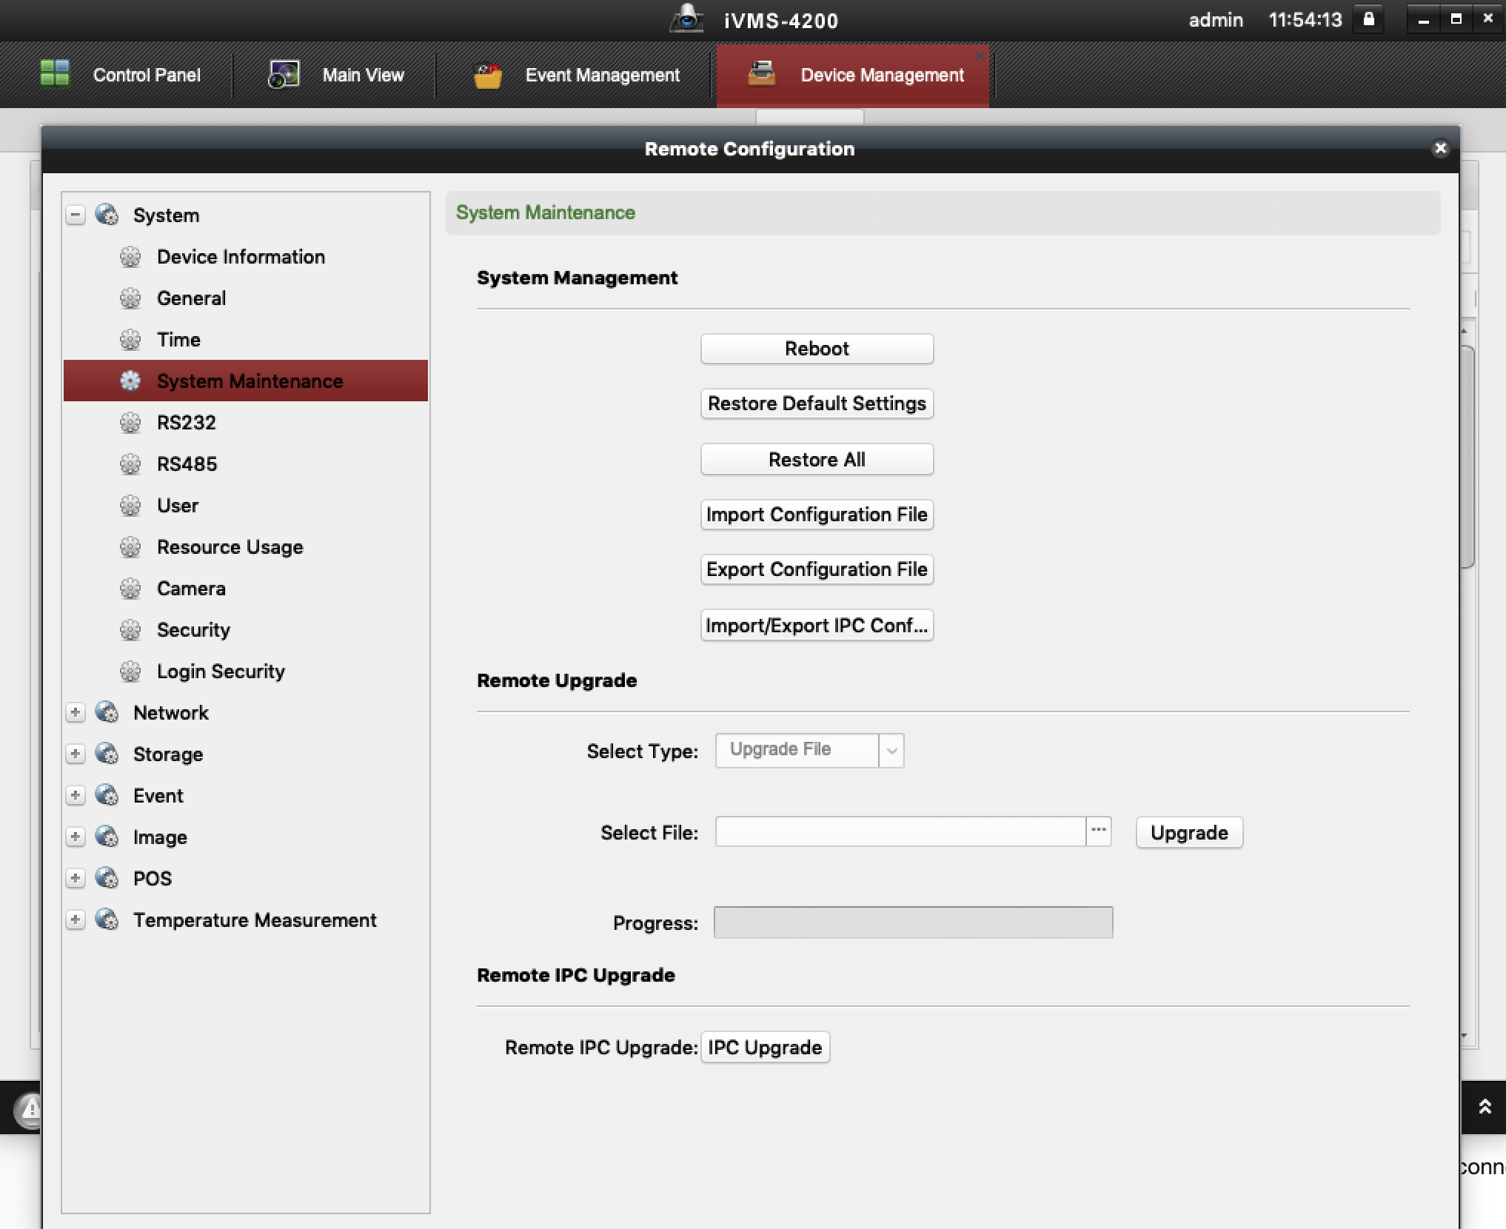The height and width of the screenshot is (1229, 1506).
Task: Click gear icon next to Device Information
Action: [130, 257]
